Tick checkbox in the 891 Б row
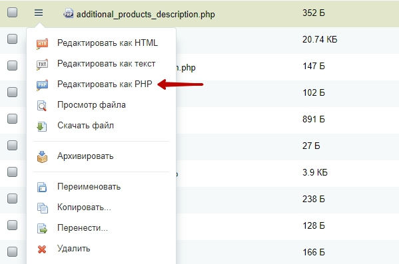 pyautogui.click(x=12, y=118)
